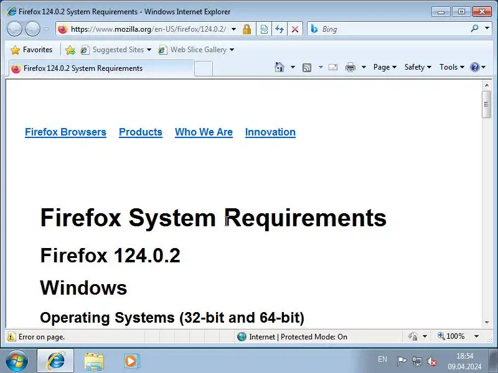Viewport: 498px width, 373px height.
Task: Toggle Compatibility View icon
Action: [264, 29]
